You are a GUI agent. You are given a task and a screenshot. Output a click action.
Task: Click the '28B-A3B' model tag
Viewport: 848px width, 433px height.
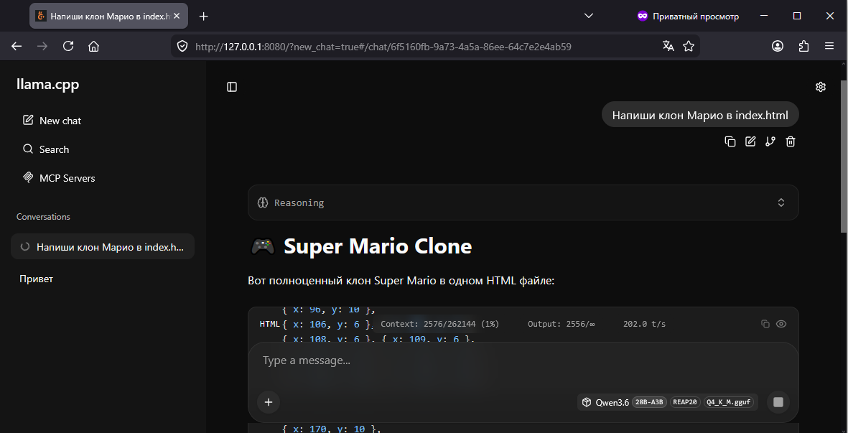pyautogui.click(x=649, y=402)
